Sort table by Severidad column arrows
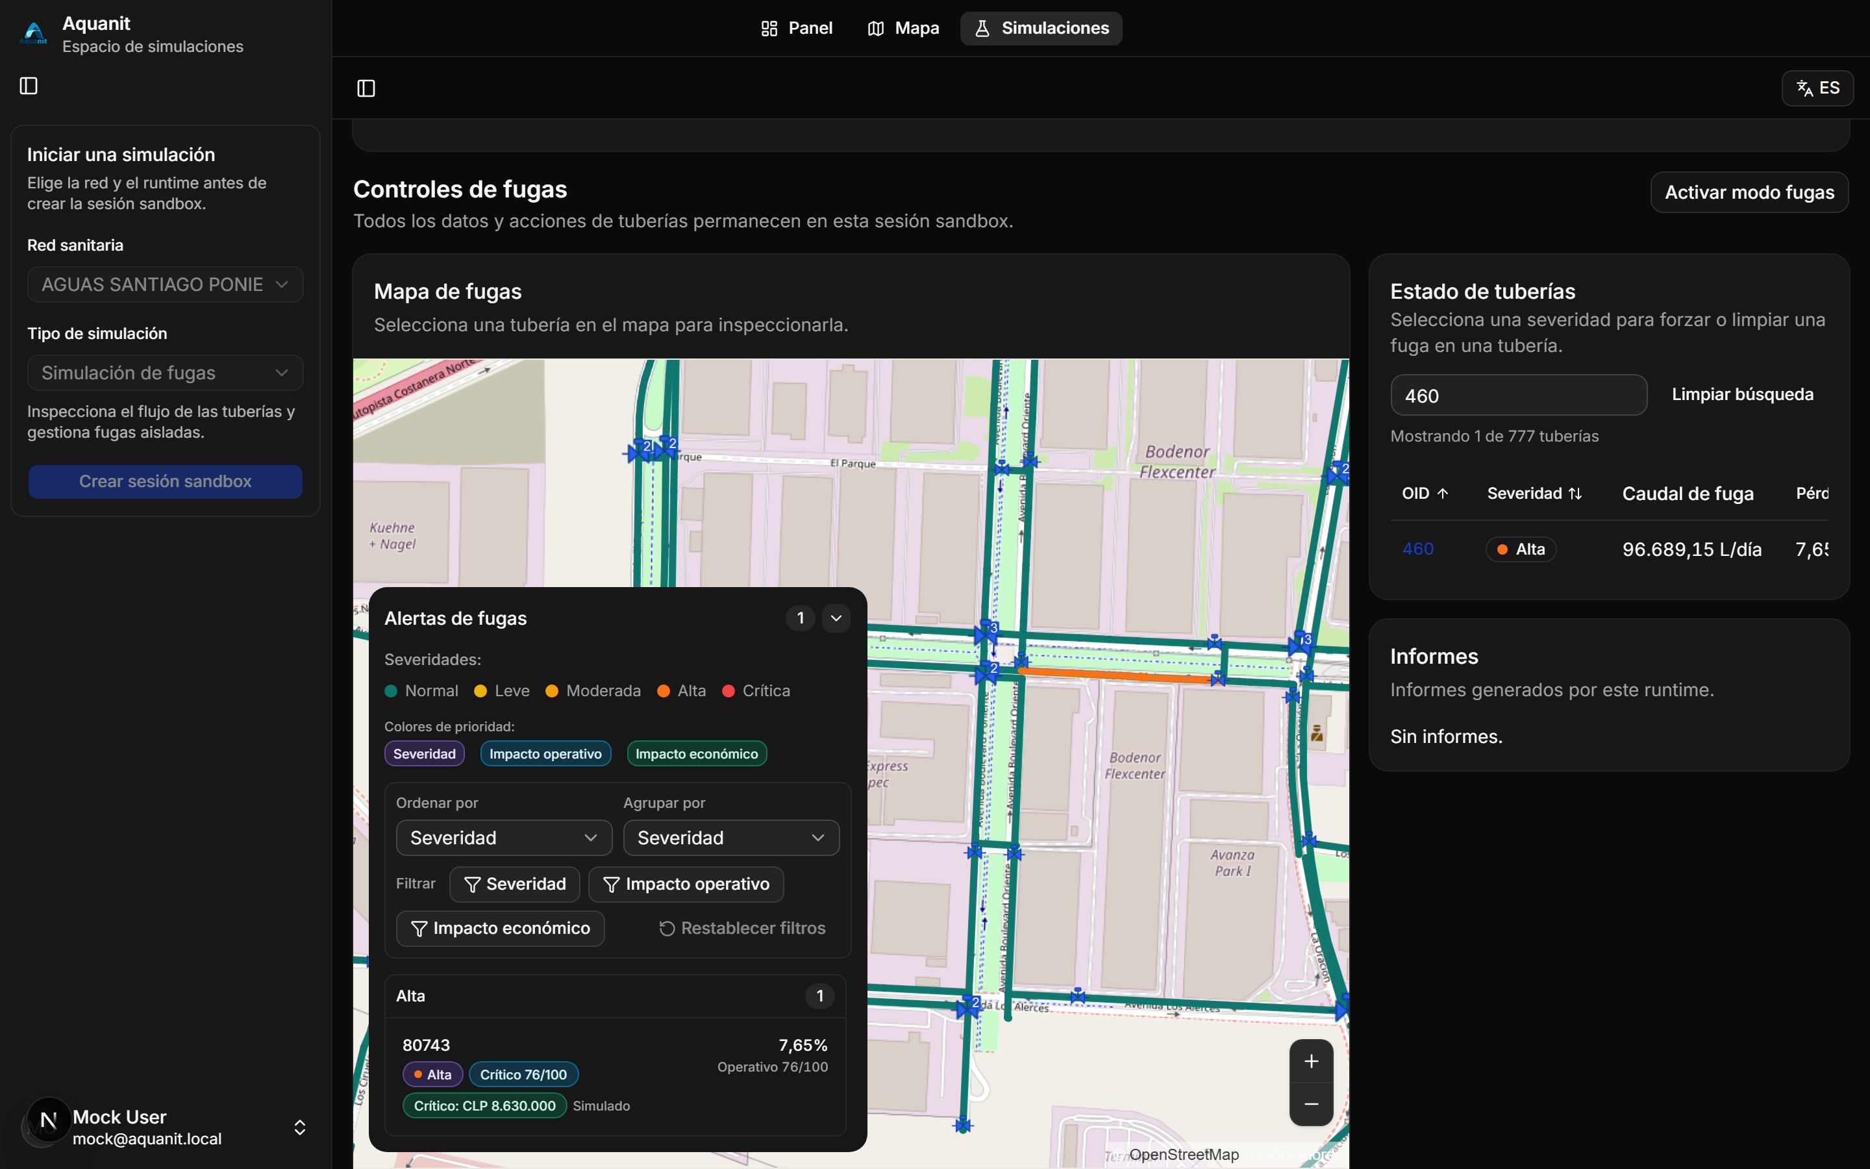 pos(1575,494)
